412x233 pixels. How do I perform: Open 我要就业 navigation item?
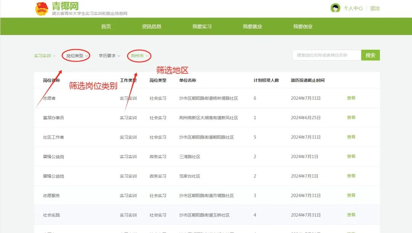[252, 27]
